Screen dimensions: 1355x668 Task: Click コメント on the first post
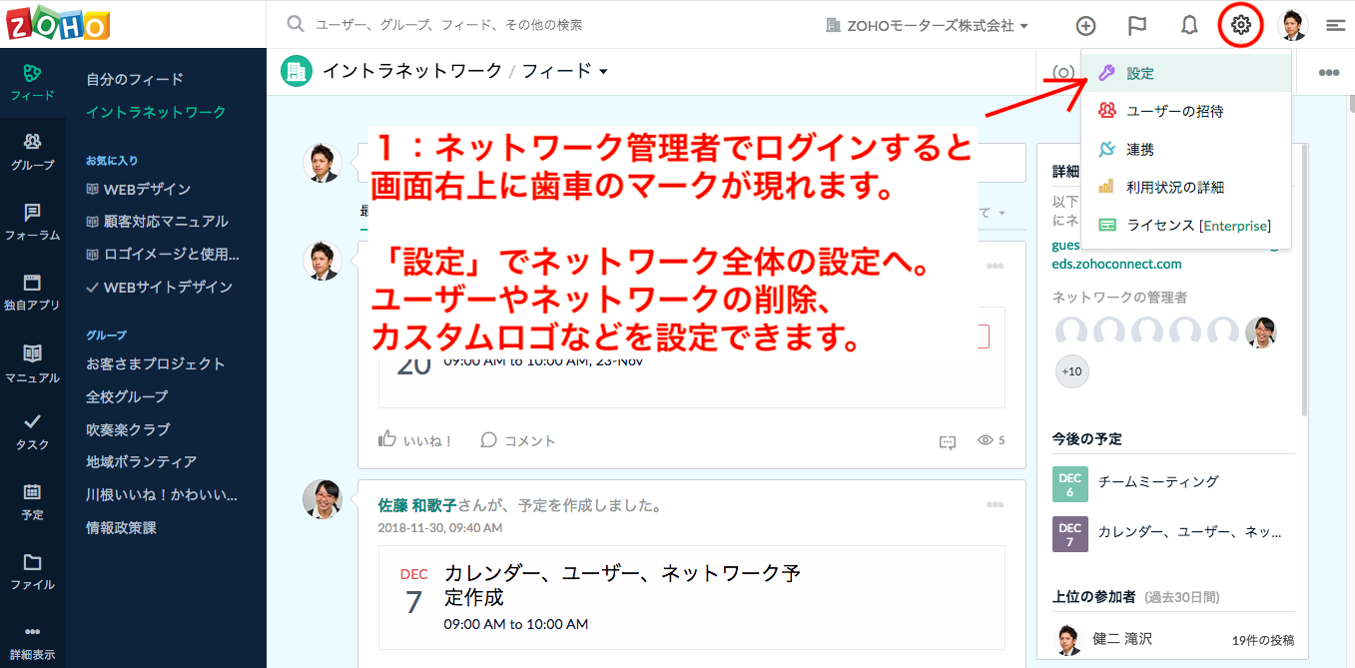pyautogui.click(x=518, y=440)
